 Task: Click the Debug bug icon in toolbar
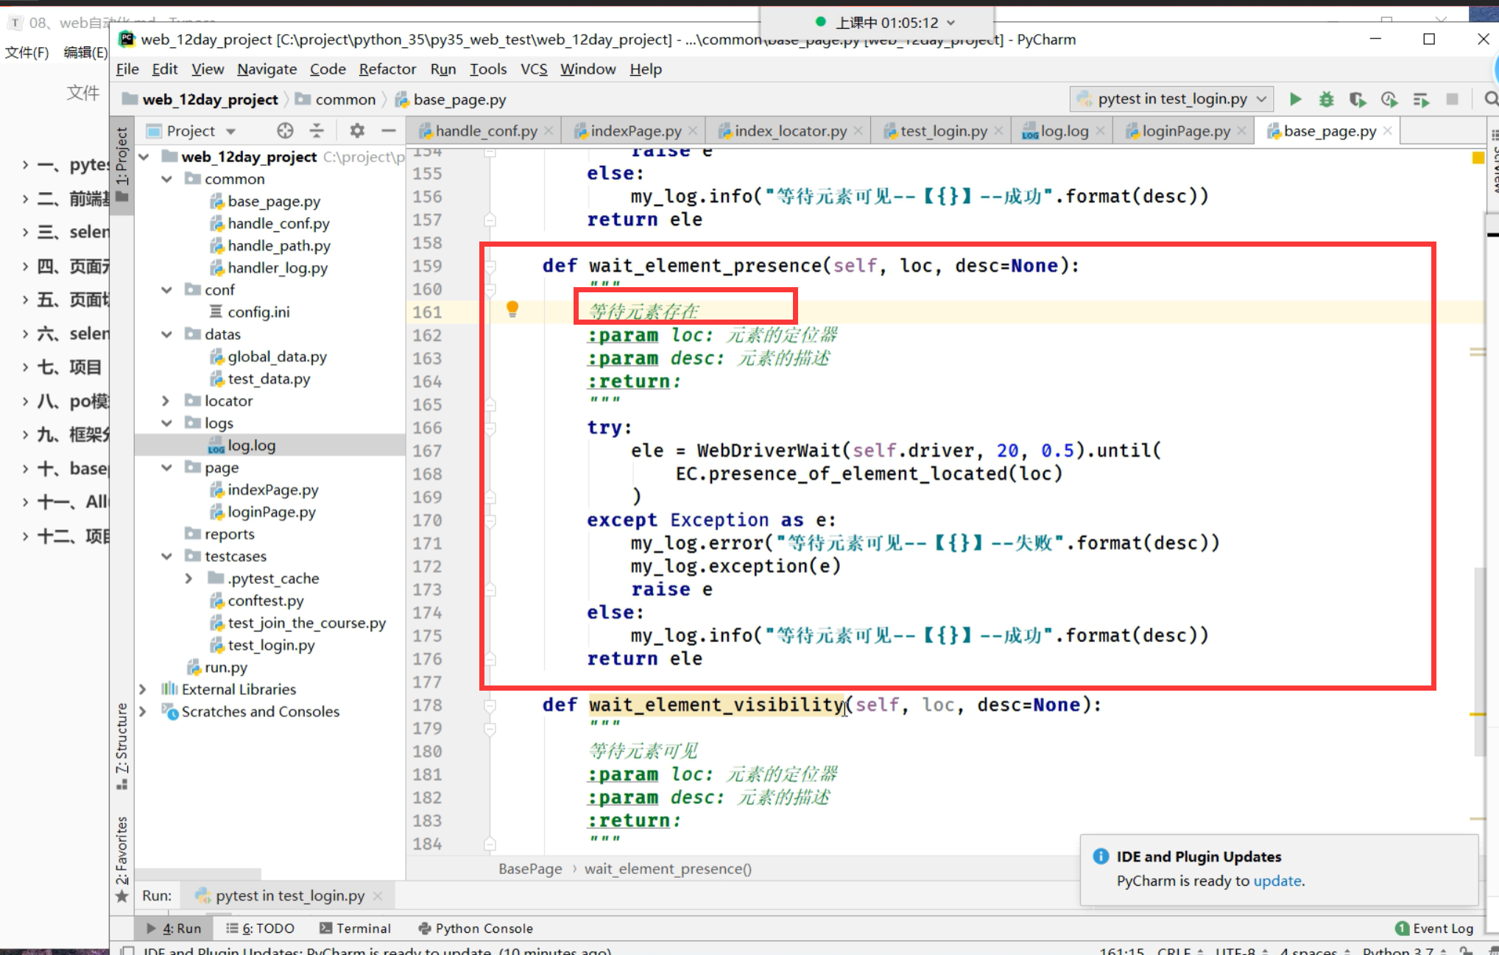point(1326,99)
